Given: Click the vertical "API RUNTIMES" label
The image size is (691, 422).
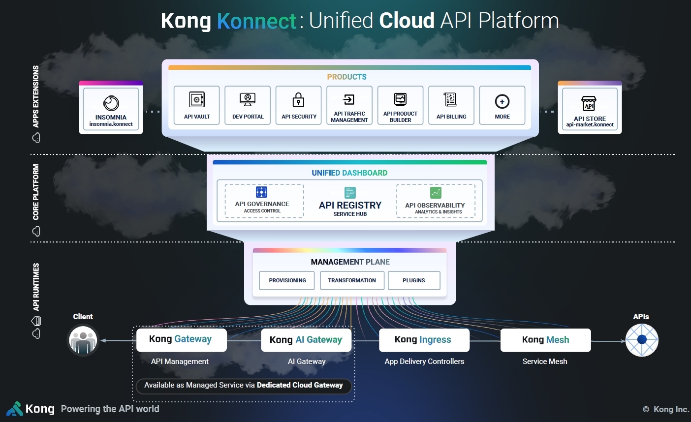Looking at the screenshot, I should pyautogui.click(x=36, y=287).
